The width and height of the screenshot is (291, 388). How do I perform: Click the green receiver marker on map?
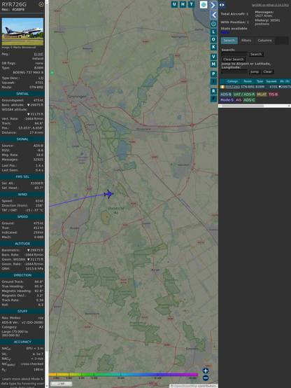[52, 73]
